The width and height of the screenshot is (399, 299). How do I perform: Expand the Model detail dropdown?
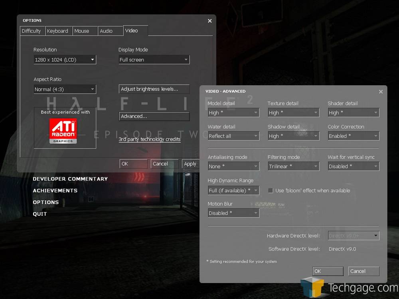233,113
